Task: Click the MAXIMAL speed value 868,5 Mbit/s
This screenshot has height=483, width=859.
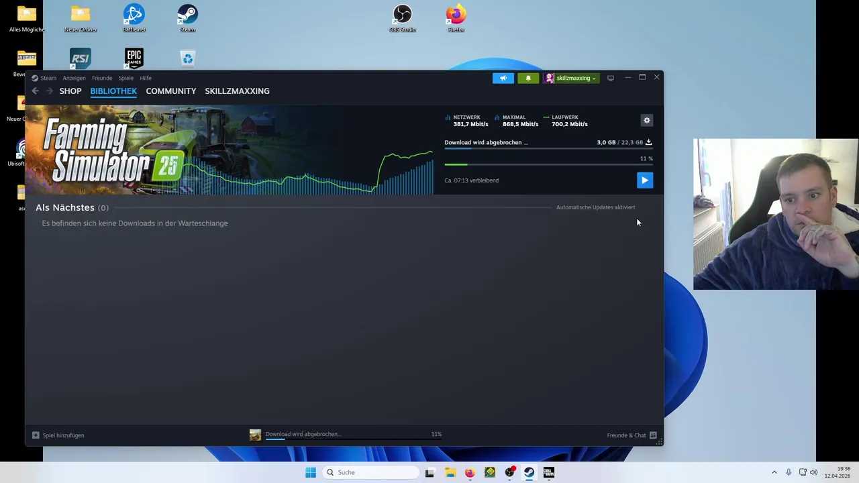Action: click(520, 124)
